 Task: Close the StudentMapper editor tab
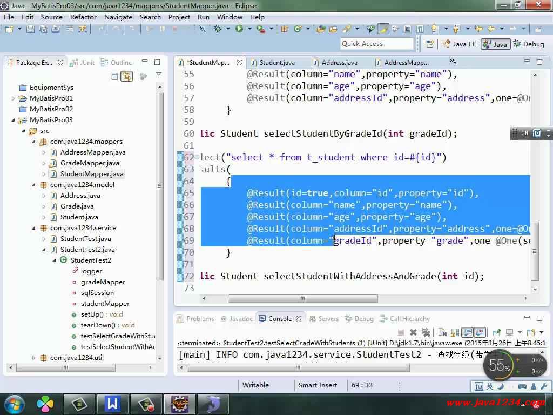240,63
